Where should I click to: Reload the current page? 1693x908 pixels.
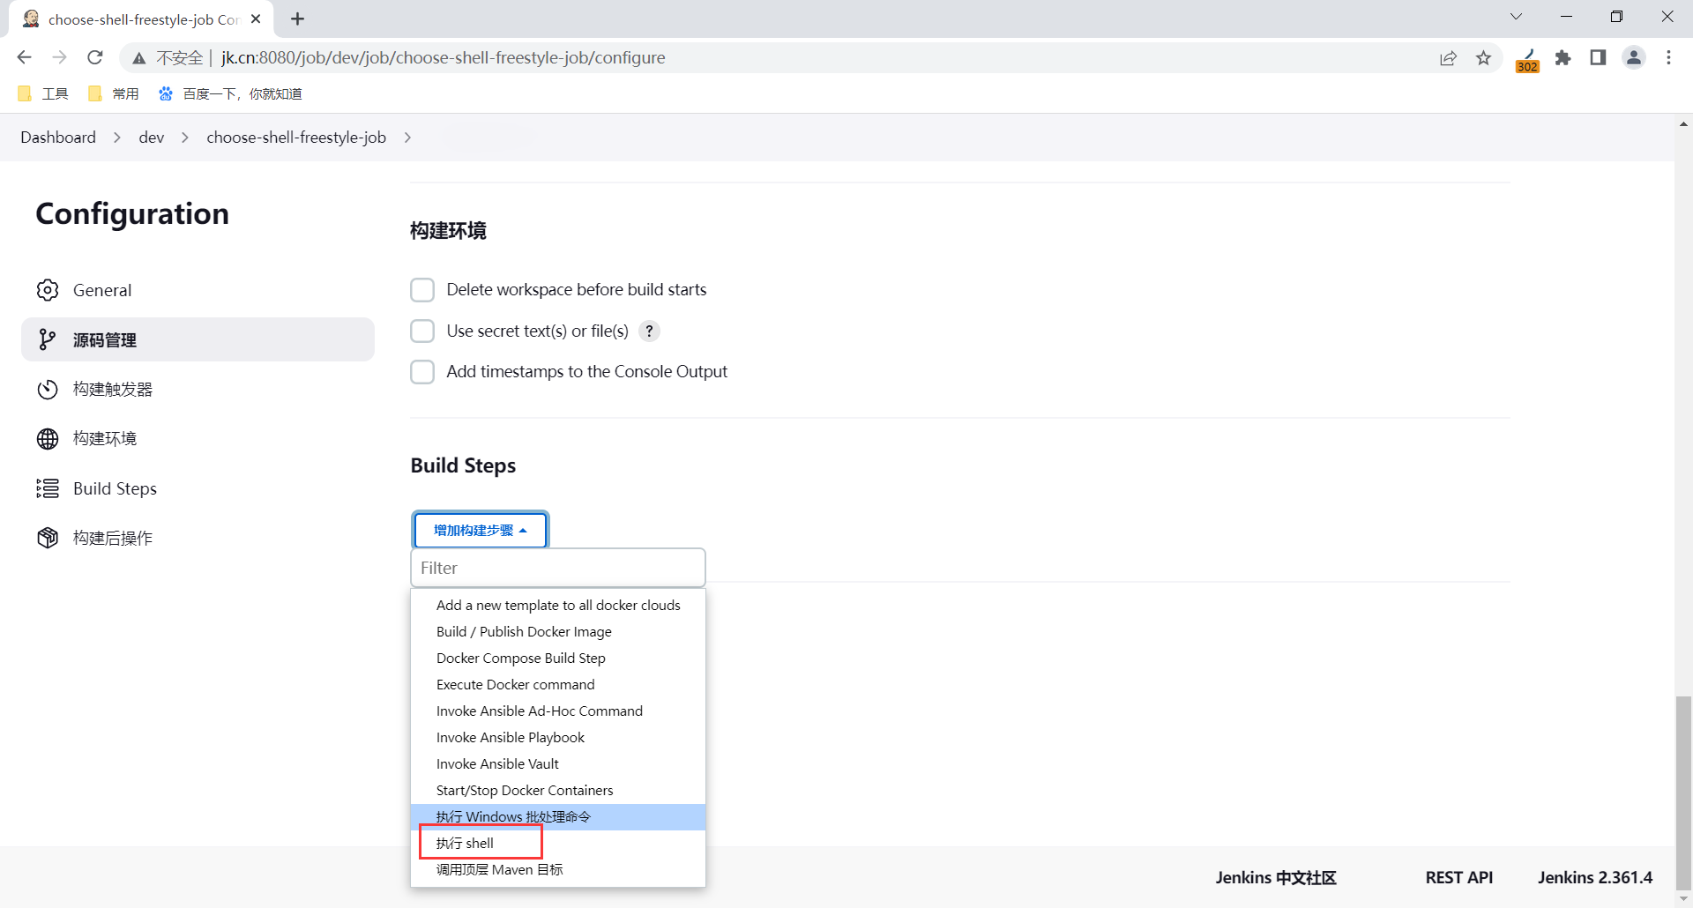click(x=95, y=57)
